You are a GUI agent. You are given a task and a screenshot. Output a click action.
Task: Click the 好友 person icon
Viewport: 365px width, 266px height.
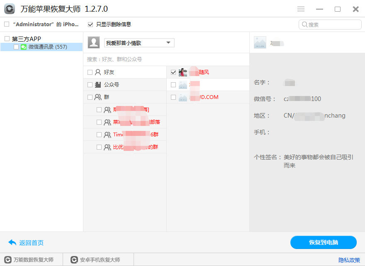(x=98, y=72)
